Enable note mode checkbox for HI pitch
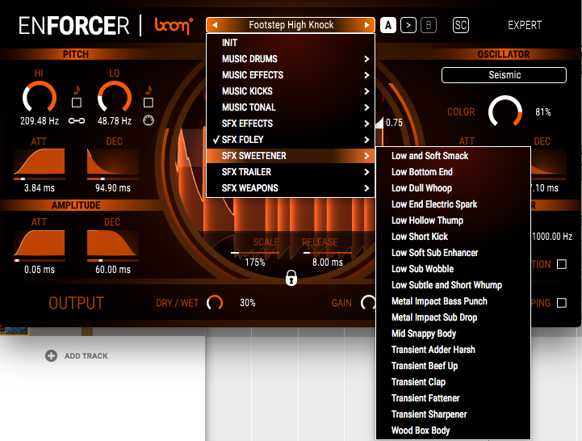582x441 pixels. (77, 103)
